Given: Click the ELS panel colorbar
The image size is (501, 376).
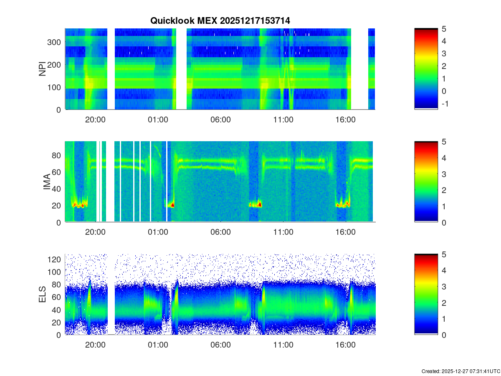Looking at the screenshot, I should coord(426,295).
